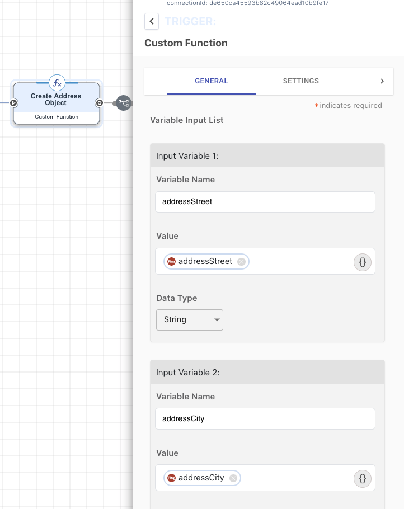Remove the addressStreet value chip
Image resolution: width=404 pixels, height=509 pixels.
[241, 262]
